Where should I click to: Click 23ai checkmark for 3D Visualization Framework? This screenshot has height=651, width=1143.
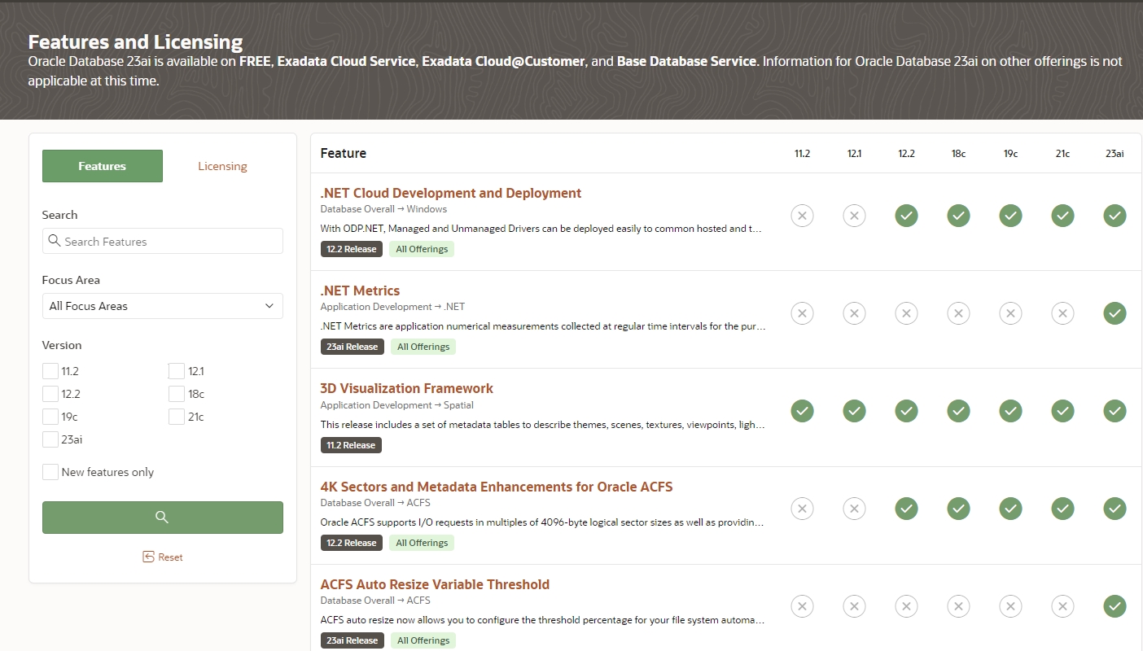tap(1115, 411)
